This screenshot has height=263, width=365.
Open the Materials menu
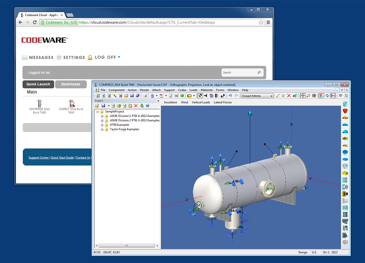[x=207, y=90]
